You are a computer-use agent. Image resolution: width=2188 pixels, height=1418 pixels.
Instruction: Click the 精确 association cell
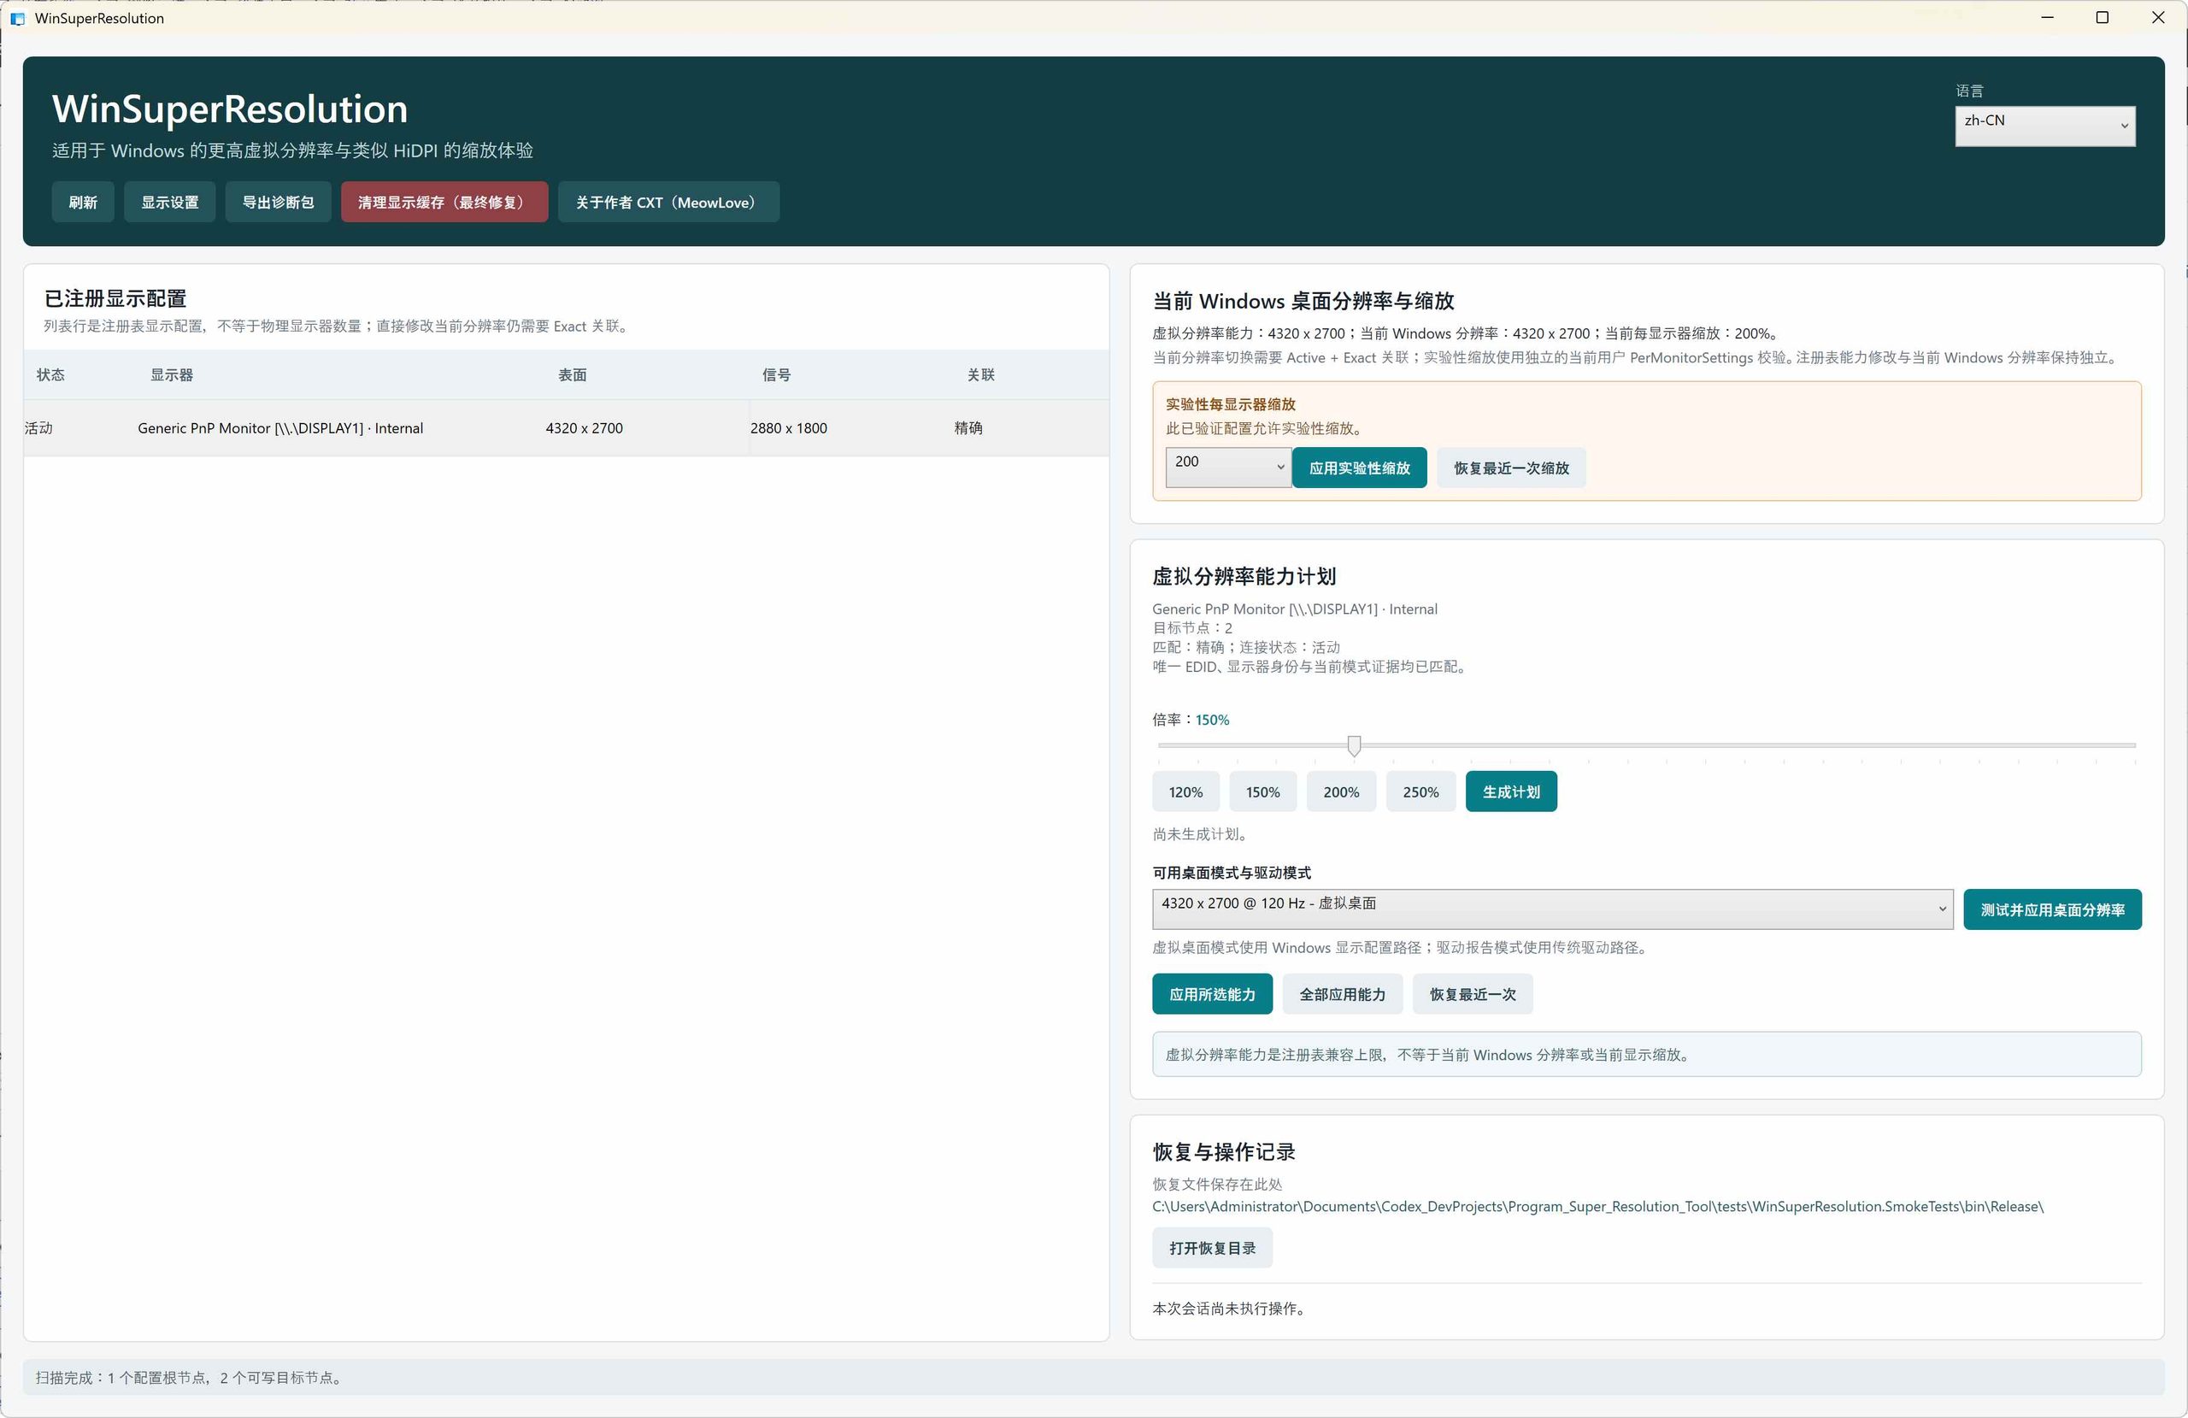coord(968,428)
